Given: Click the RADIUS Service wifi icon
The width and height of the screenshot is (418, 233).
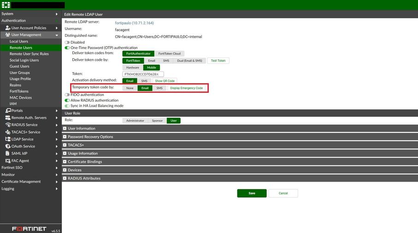Looking at the screenshot, I should (8, 125).
